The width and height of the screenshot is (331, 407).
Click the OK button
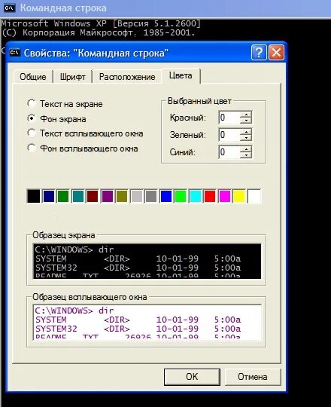coord(192,377)
